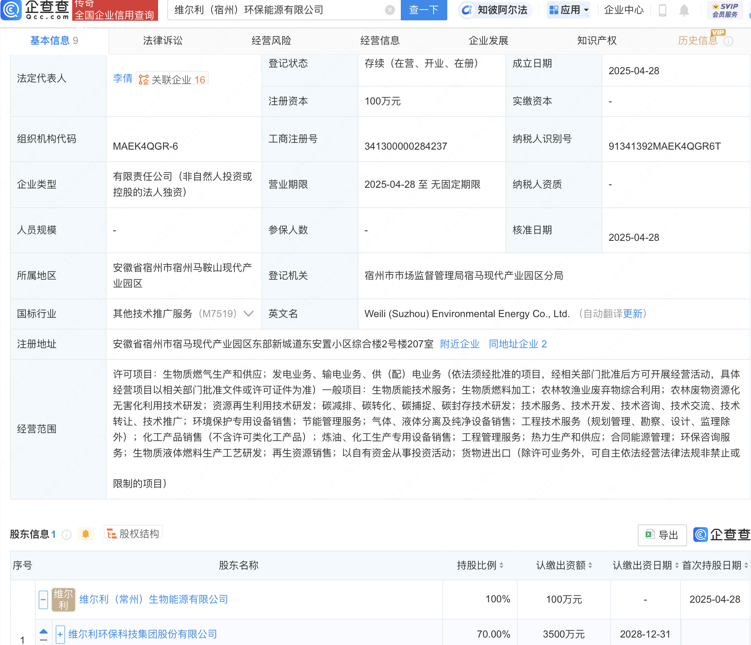Click the Qcc logo icon

(11, 10)
